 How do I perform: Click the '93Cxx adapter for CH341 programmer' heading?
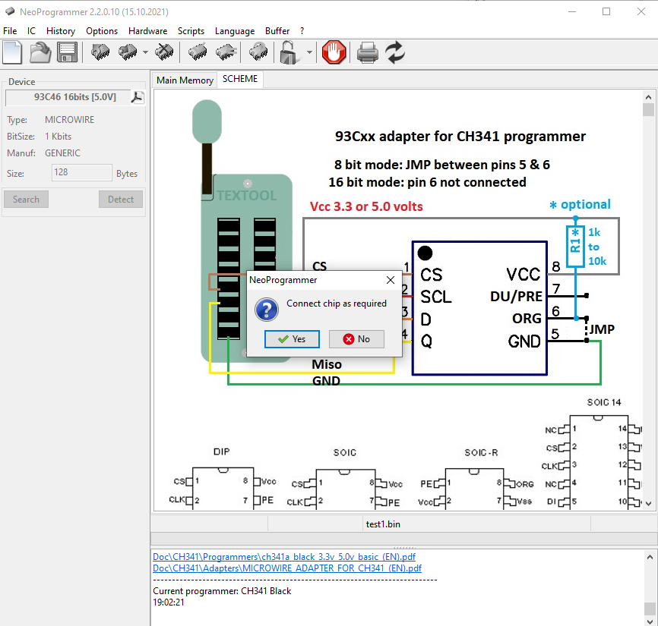[460, 136]
